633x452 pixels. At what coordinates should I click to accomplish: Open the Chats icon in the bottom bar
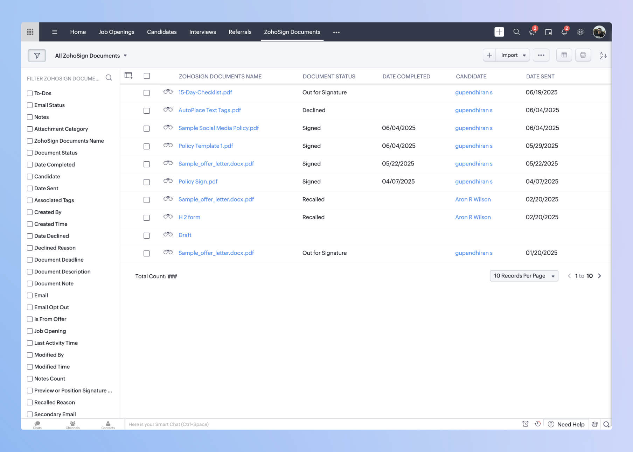[x=37, y=425]
